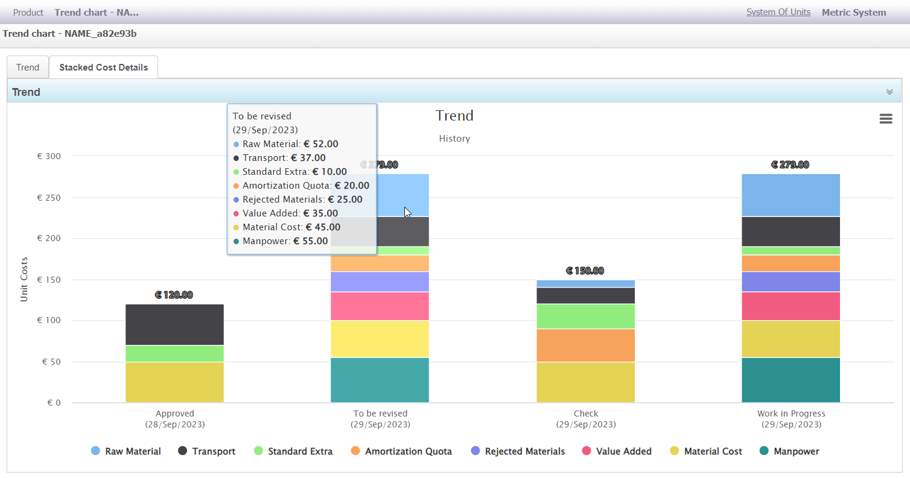Click the Metric System label
The height and width of the screenshot is (478, 910).
pos(853,12)
